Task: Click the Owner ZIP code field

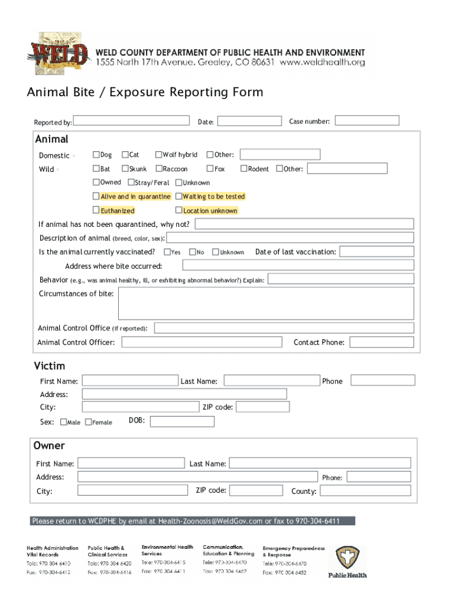Action: coord(256,490)
